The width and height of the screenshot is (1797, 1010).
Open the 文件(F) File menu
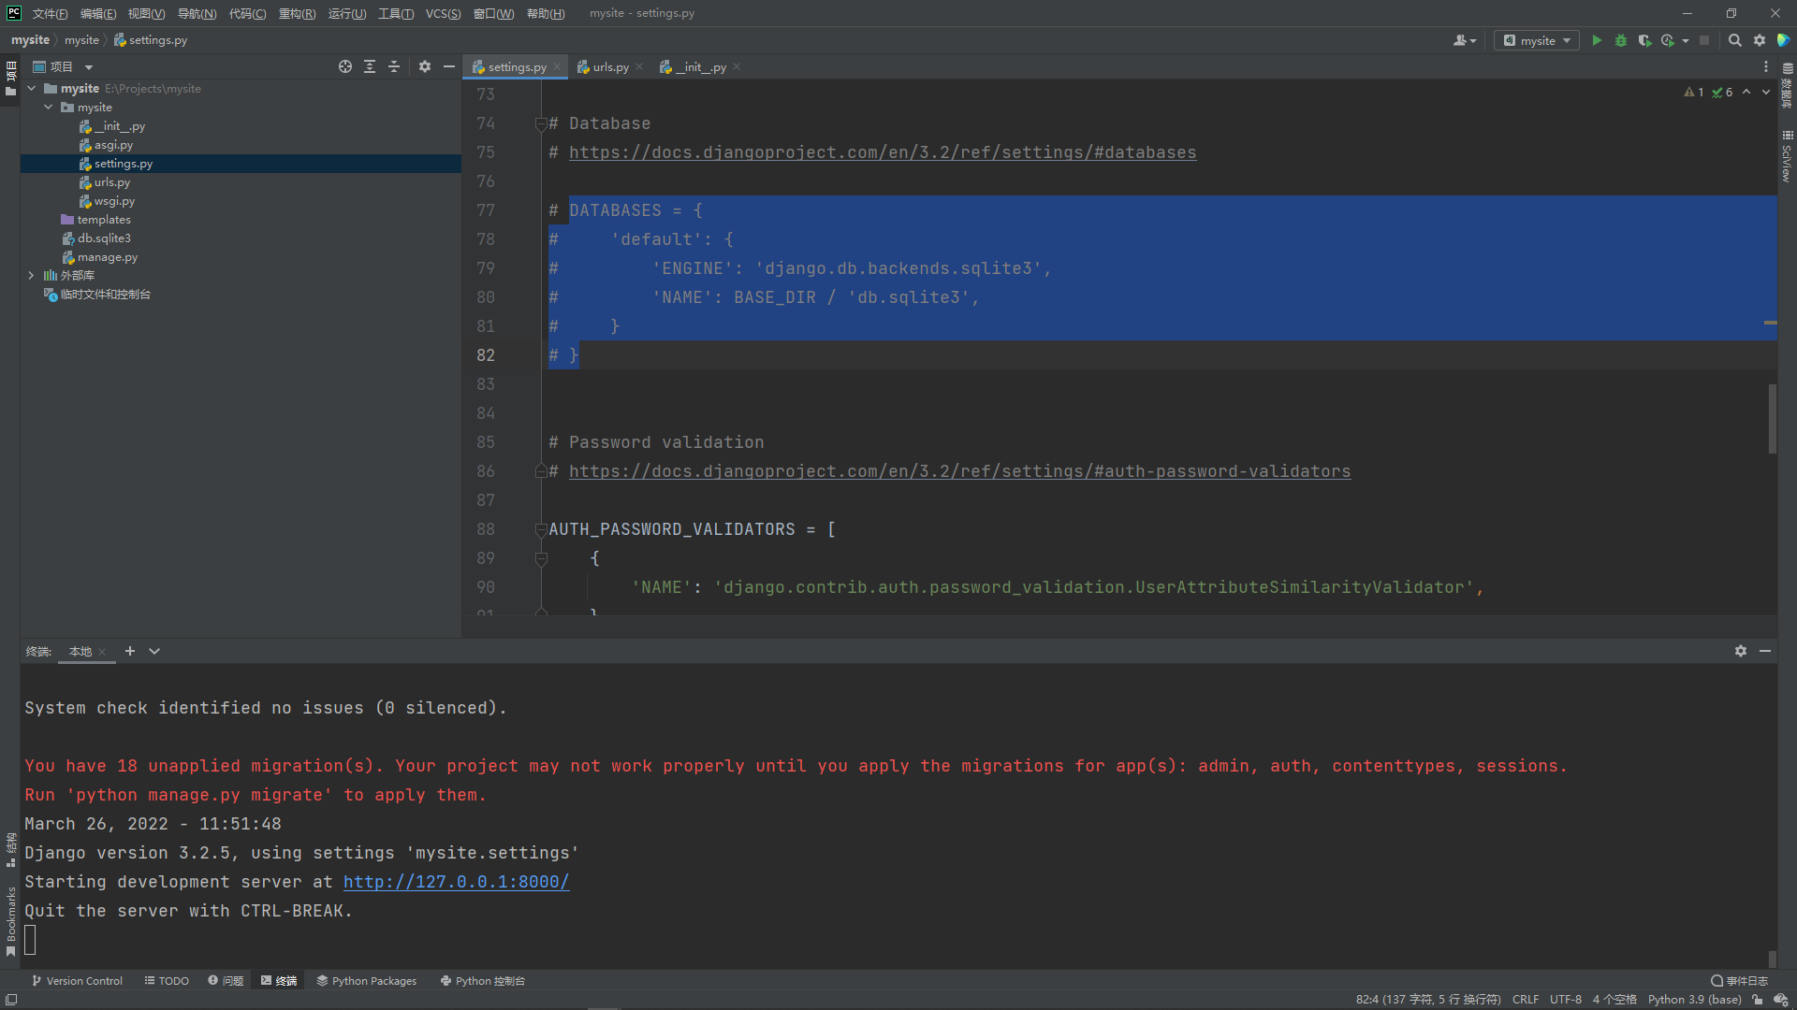50,13
